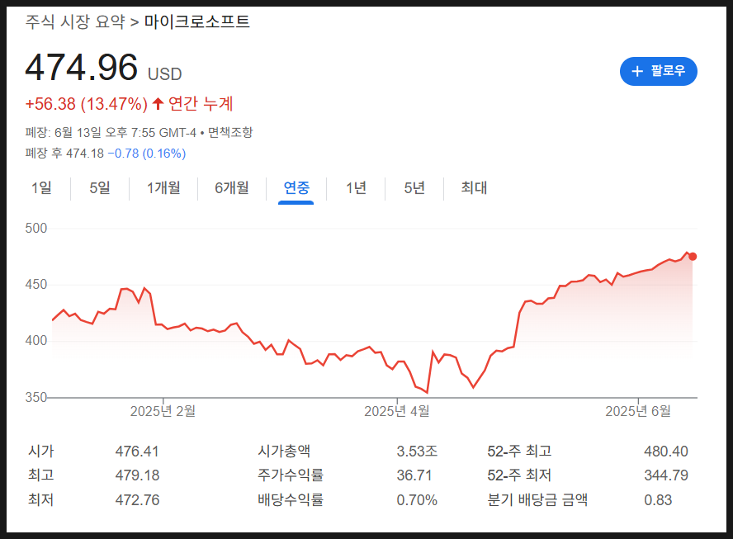Click the 시가총액 value 3.53조
The height and width of the screenshot is (539, 733).
[x=417, y=452]
